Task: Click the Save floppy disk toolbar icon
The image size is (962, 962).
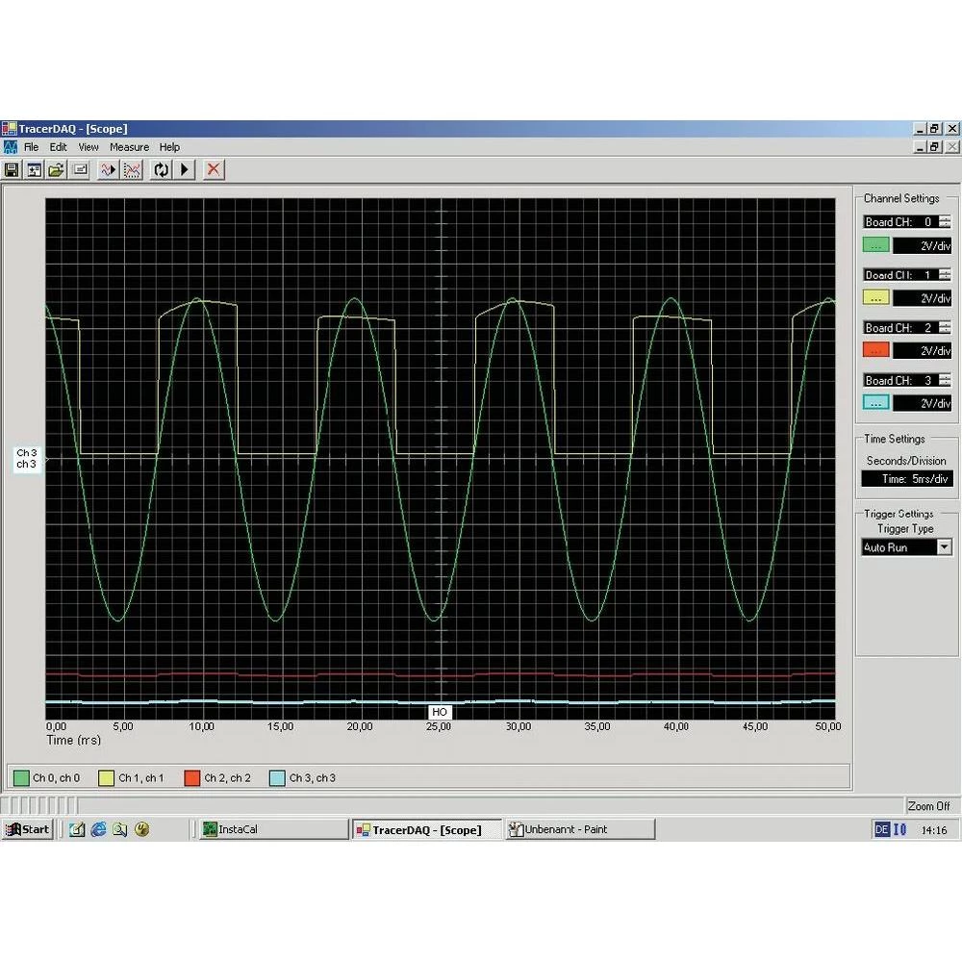Action: click(13, 169)
